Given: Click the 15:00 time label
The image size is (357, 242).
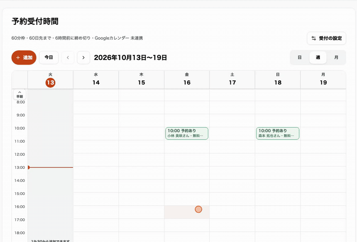Looking at the screenshot, I should [20, 194].
